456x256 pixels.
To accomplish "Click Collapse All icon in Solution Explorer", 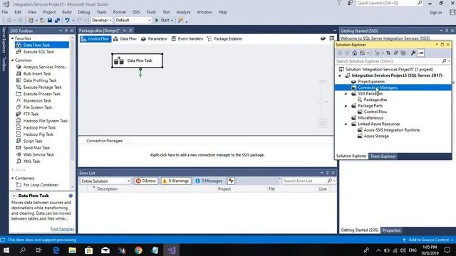I will 395,53.
